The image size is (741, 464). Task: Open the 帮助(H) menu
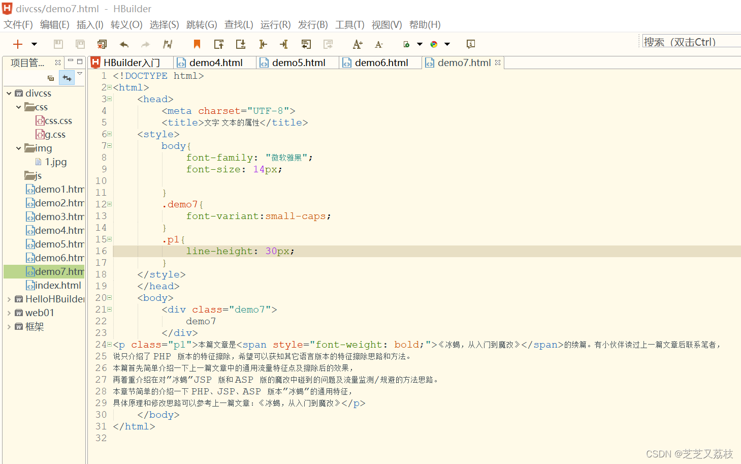pos(425,24)
